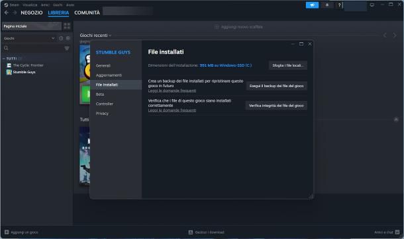Go back with the left arrow navigation icon
404x239 pixels.
click(x=7, y=13)
